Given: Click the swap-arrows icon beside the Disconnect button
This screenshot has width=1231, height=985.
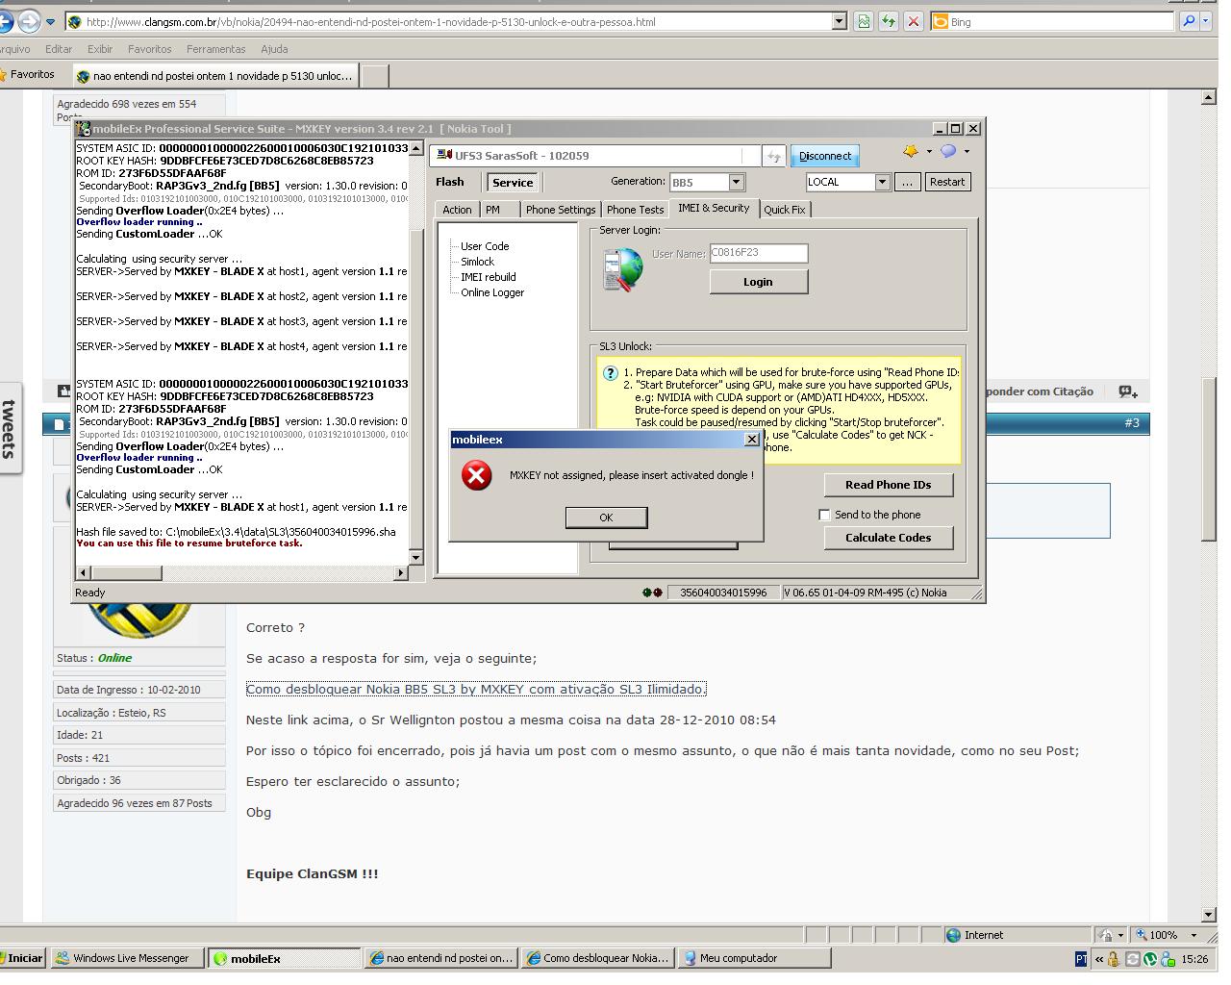Looking at the screenshot, I should coord(774,156).
